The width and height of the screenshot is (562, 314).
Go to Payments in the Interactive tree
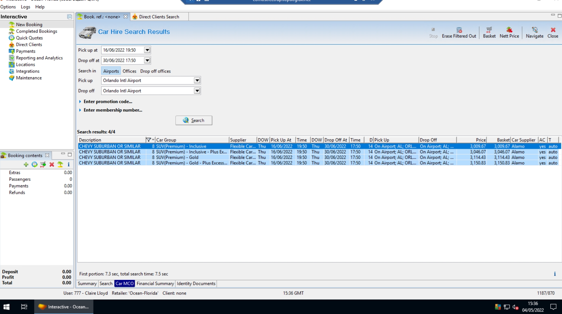pyautogui.click(x=25, y=51)
